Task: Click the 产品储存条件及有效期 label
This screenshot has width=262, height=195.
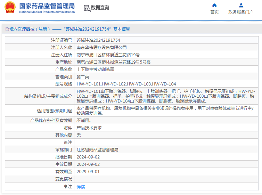Action: click(51, 121)
